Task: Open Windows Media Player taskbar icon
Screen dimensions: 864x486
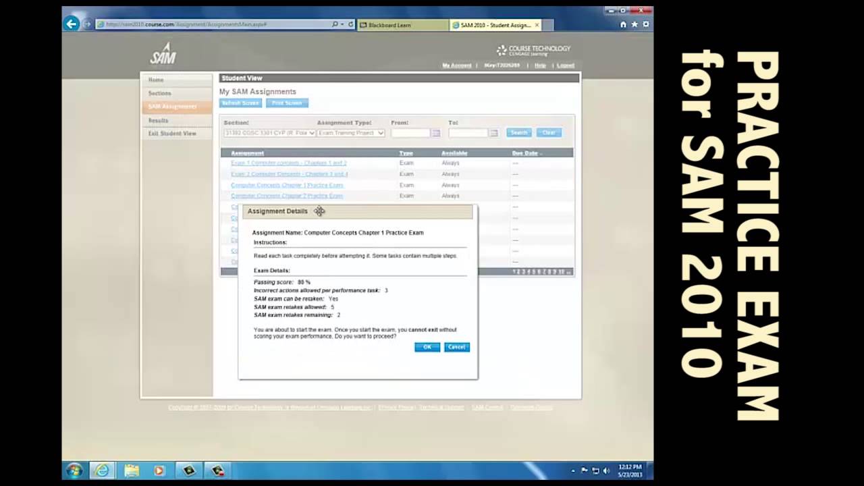Action: click(159, 470)
